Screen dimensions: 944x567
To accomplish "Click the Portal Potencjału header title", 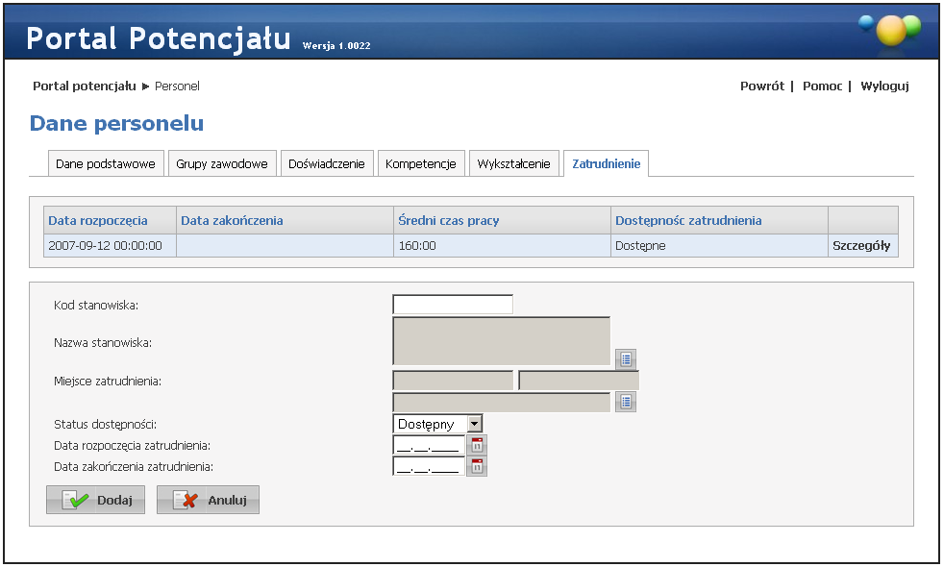I will coord(159,37).
